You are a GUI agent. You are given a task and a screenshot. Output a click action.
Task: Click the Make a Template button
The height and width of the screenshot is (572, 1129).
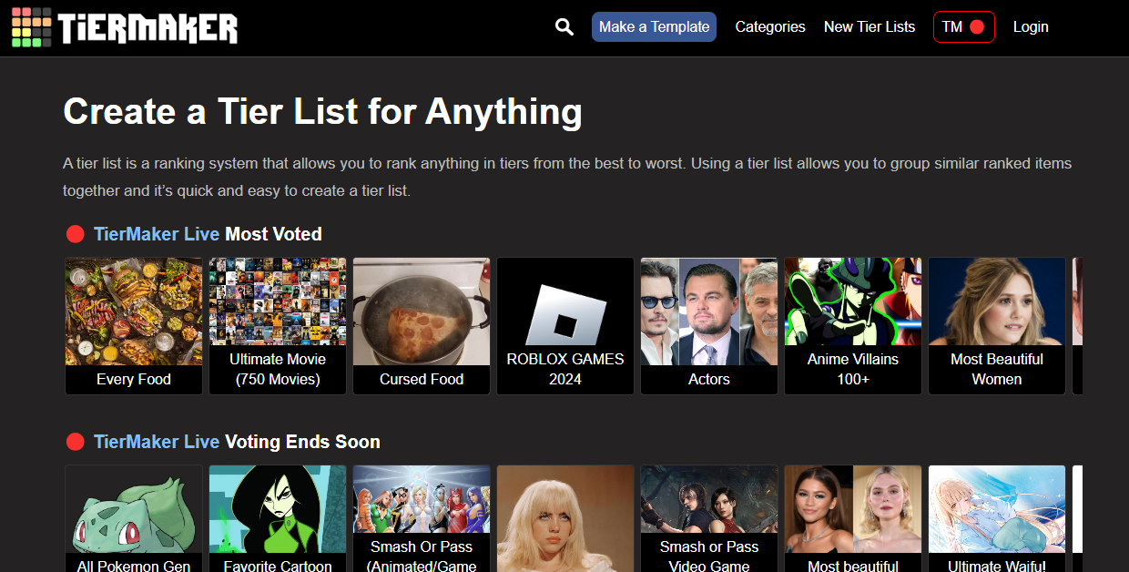point(654,27)
